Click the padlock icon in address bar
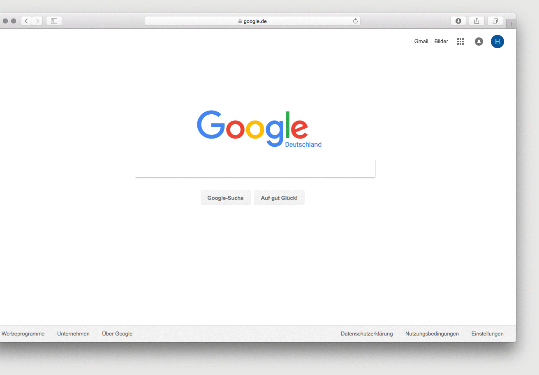The width and height of the screenshot is (539, 375). 240,21
